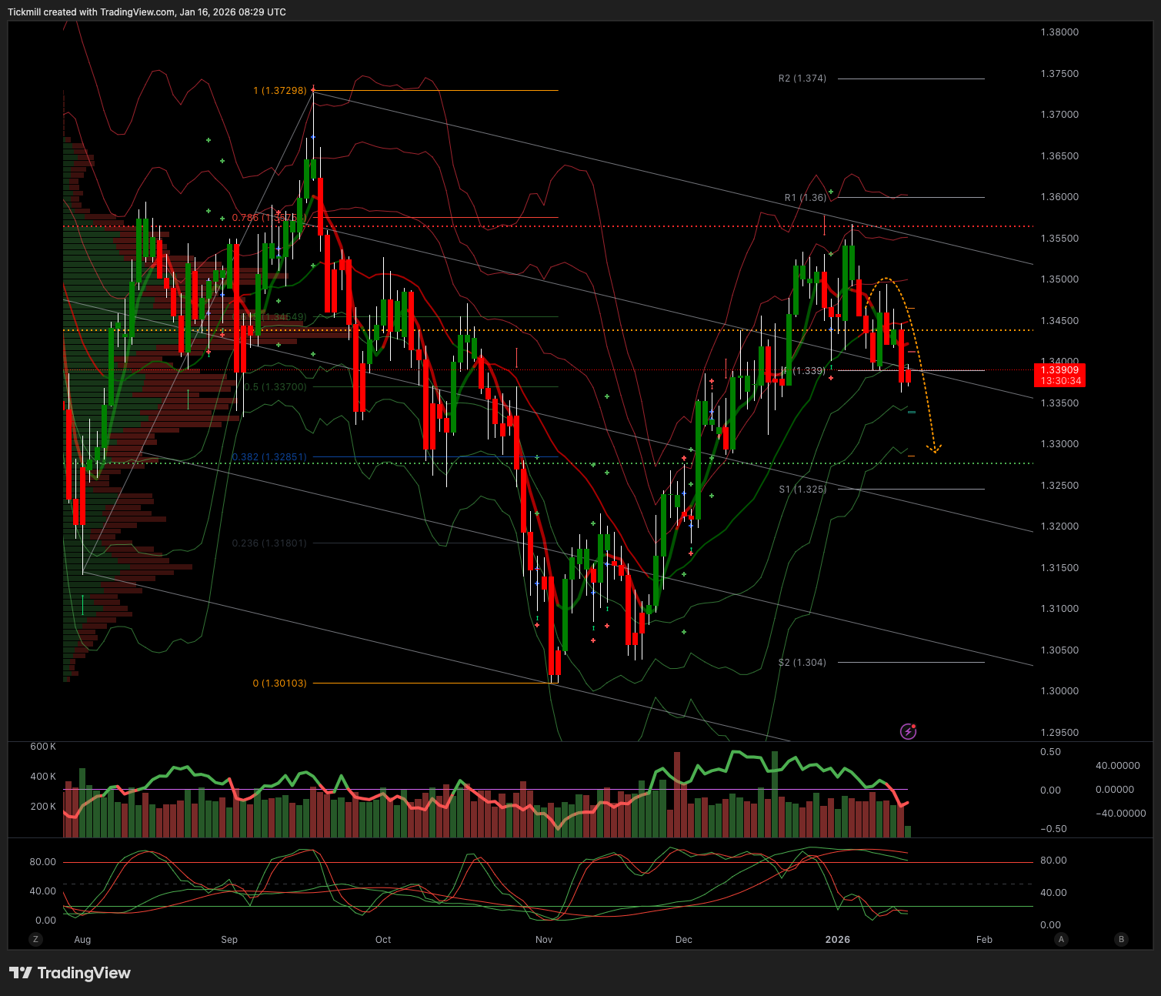This screenshot has height=996, width=1161.
Task: Toggle the B scale button at bottom right
Action: point(1121,939)
